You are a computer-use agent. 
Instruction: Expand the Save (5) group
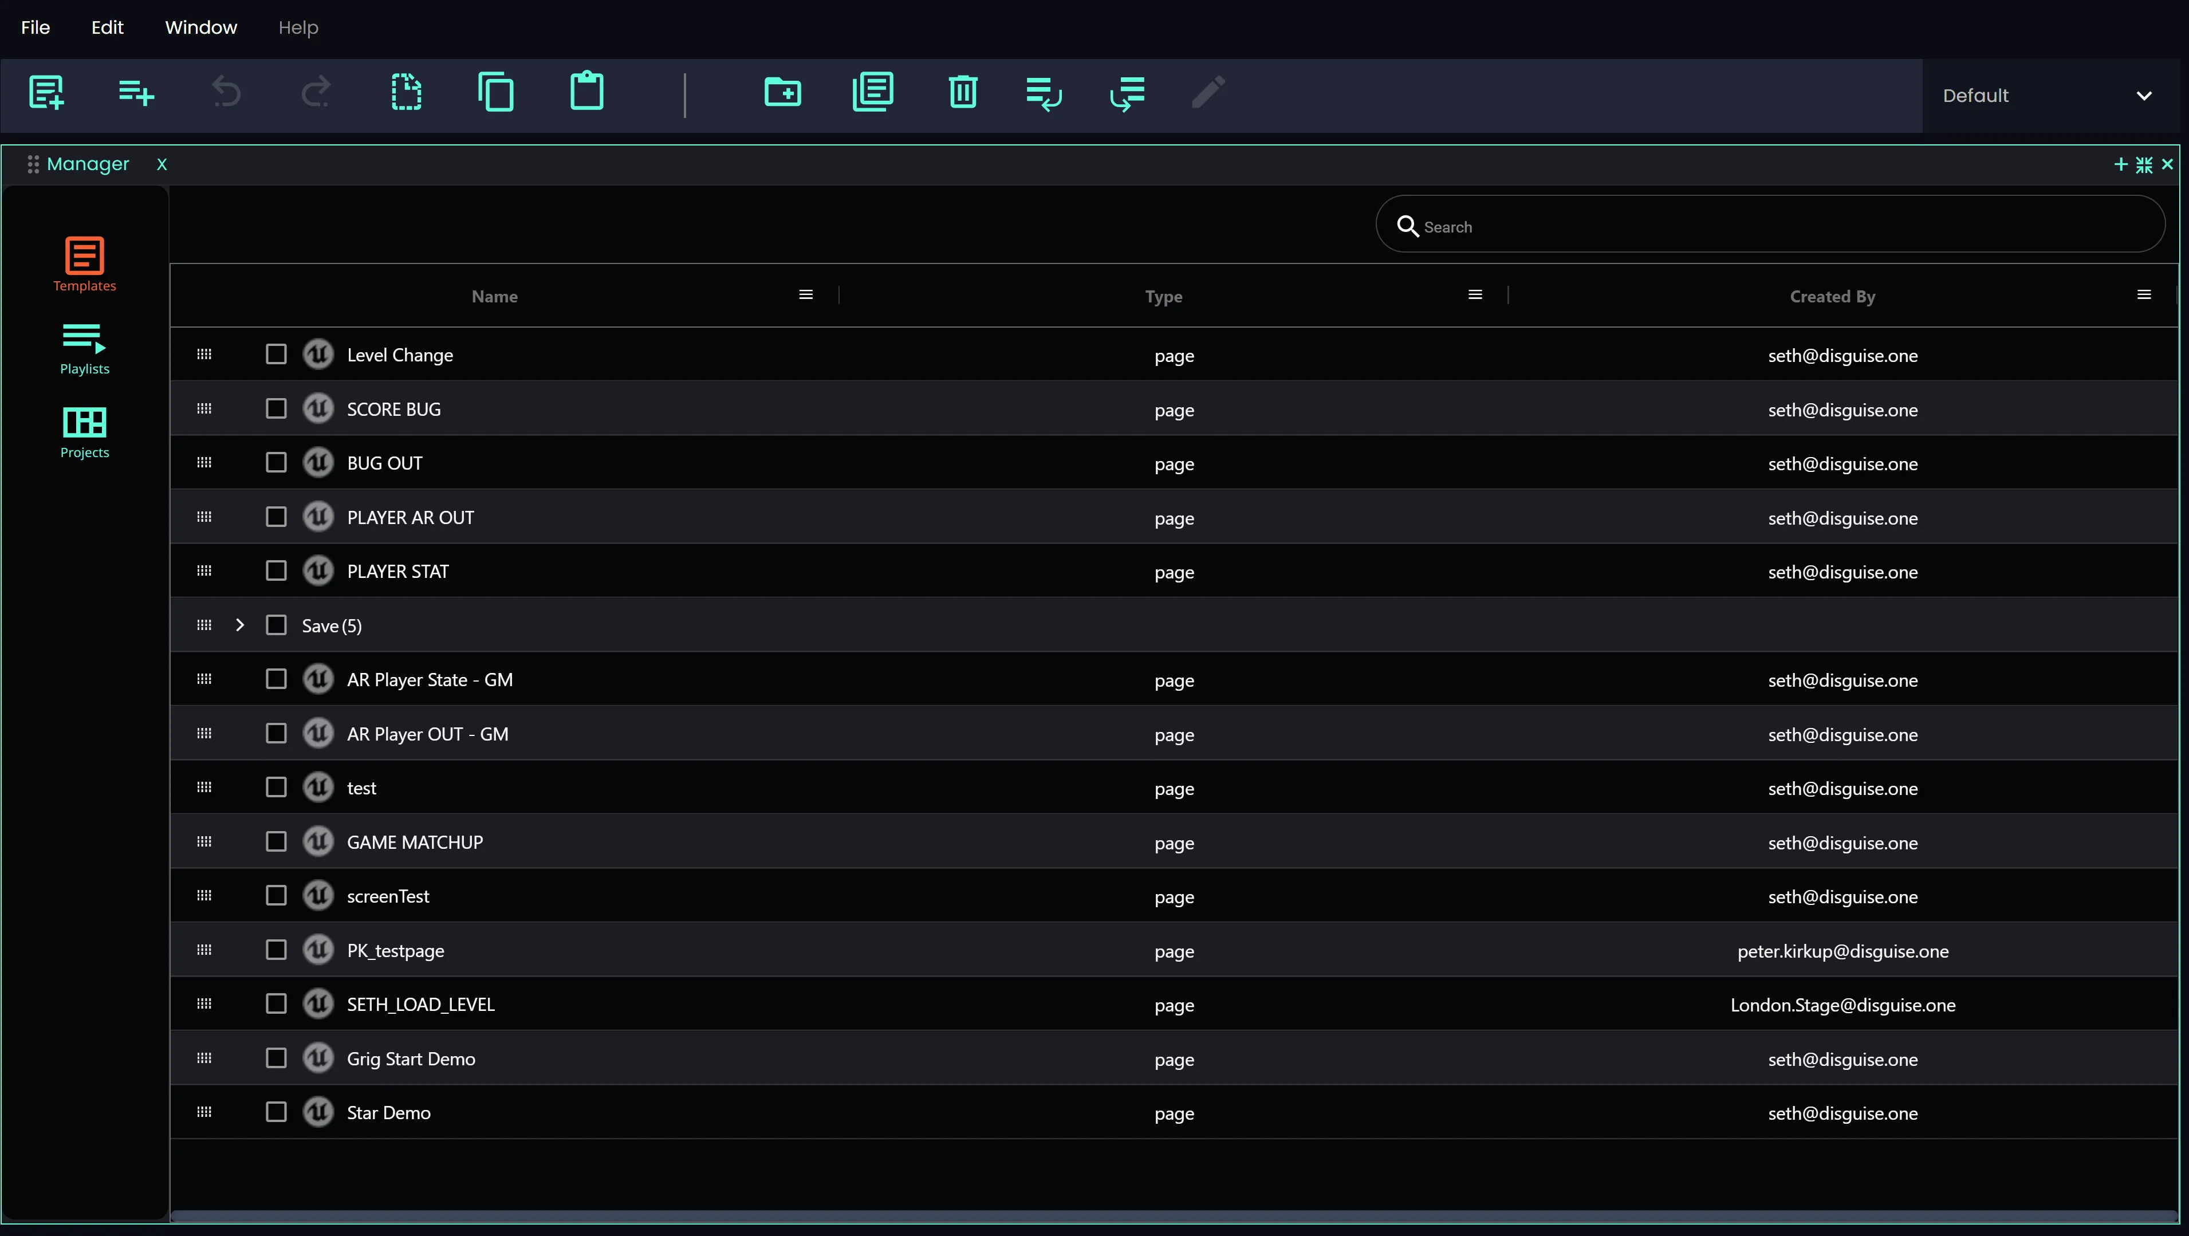point(241,625)
